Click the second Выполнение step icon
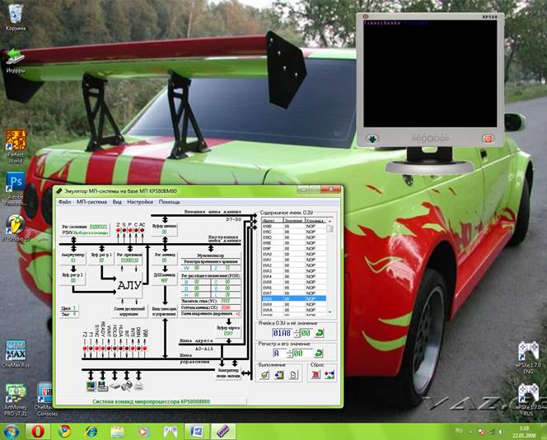Viewport: 547px width, 440px height. pos(278,375)
